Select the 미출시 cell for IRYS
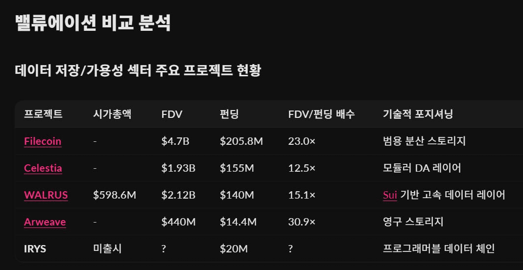 tap(107, 248)
